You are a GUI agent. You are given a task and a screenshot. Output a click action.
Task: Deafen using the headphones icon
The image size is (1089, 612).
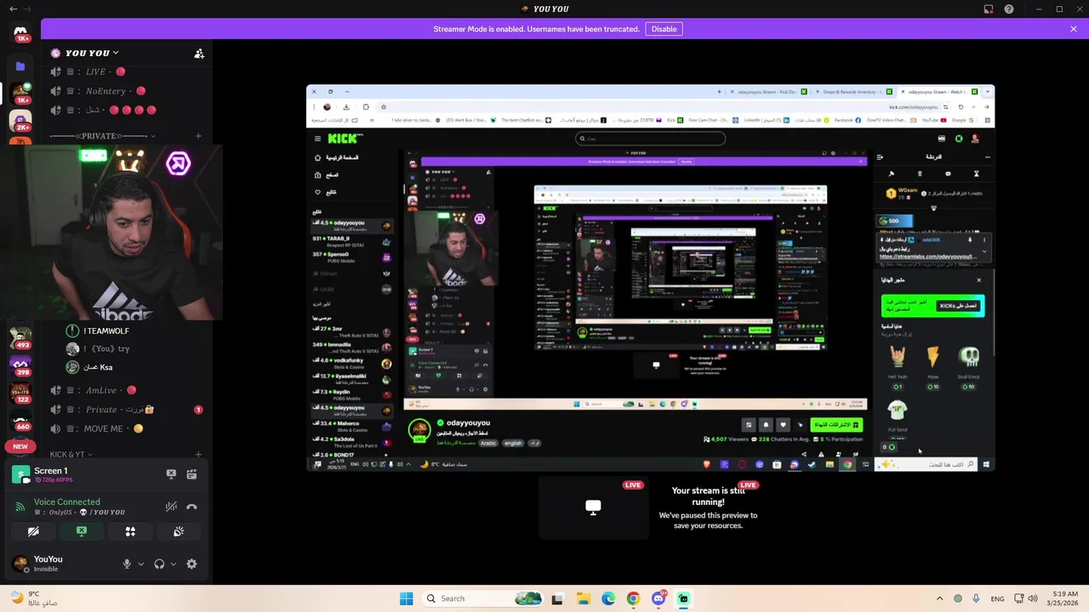click(x=159, y=564)
